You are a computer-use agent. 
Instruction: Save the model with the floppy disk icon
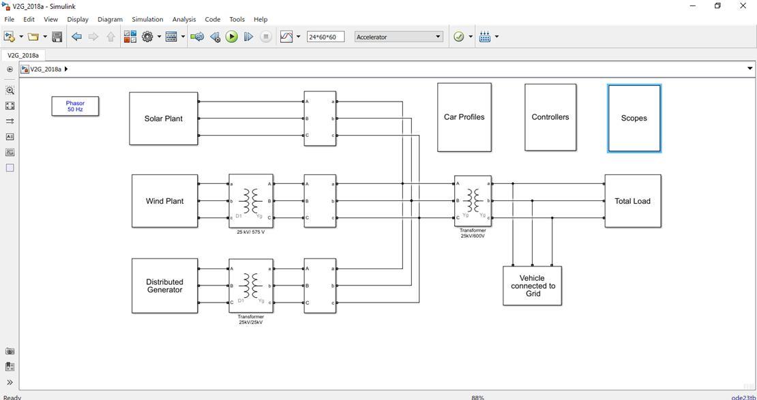tap(57, 37)
